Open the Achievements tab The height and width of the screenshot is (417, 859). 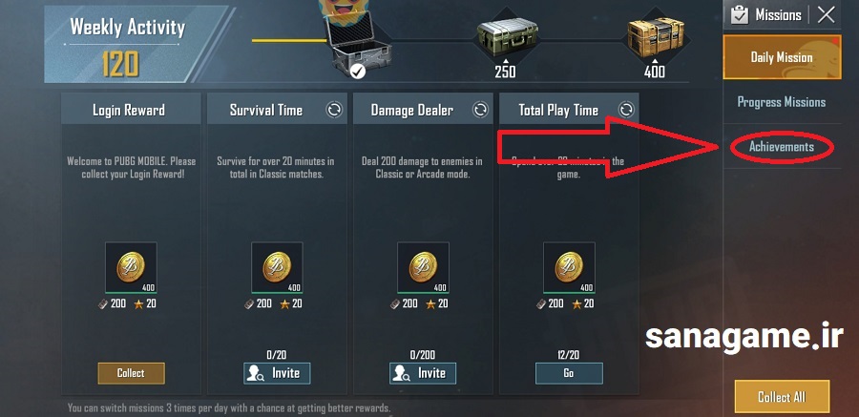coord(782,147)
